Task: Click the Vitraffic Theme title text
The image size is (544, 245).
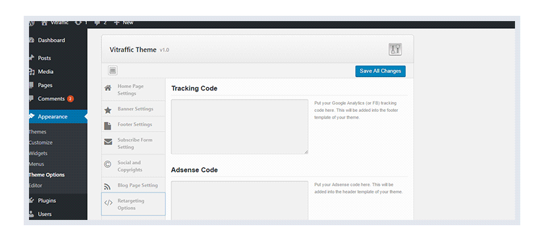Action: point(133,49)
